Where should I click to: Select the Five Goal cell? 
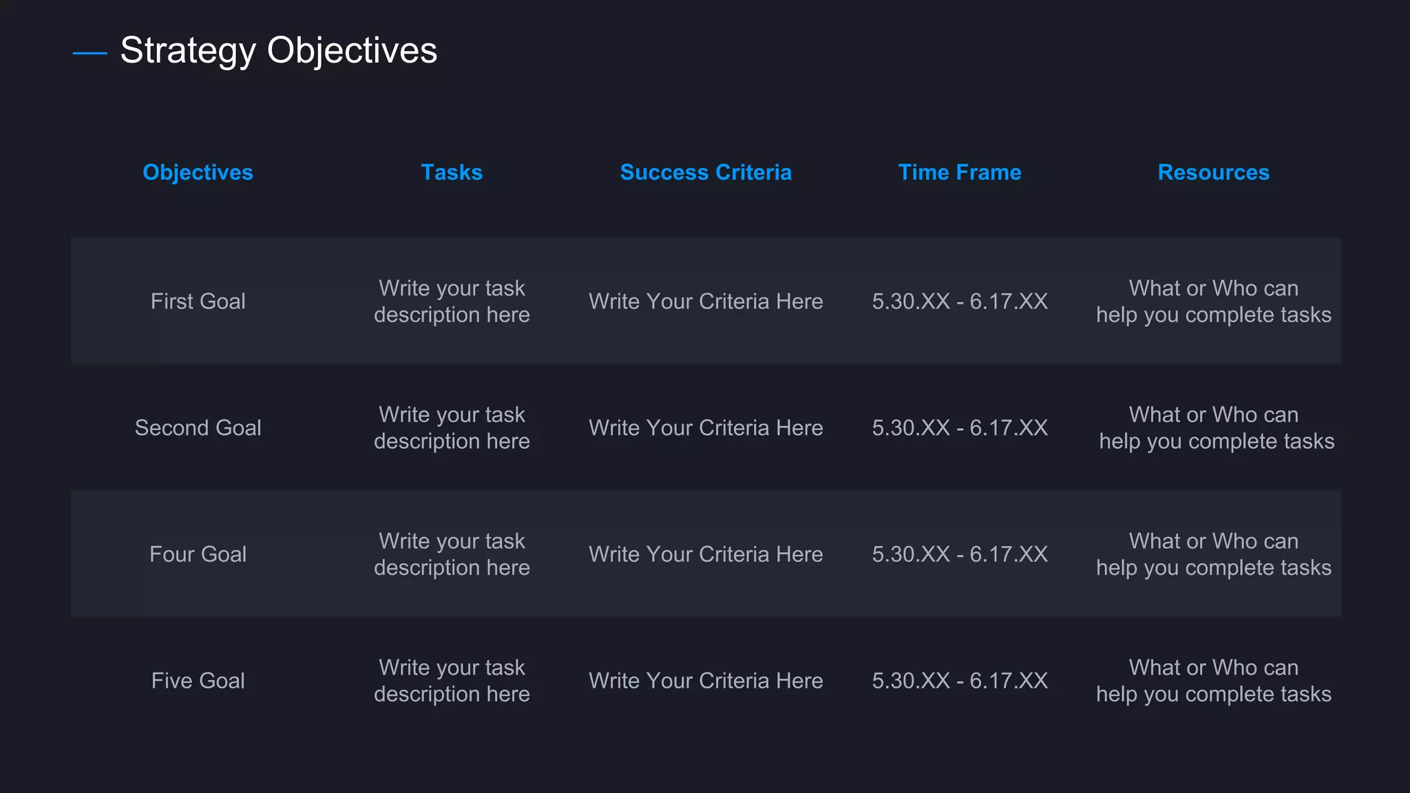[198, 681]
